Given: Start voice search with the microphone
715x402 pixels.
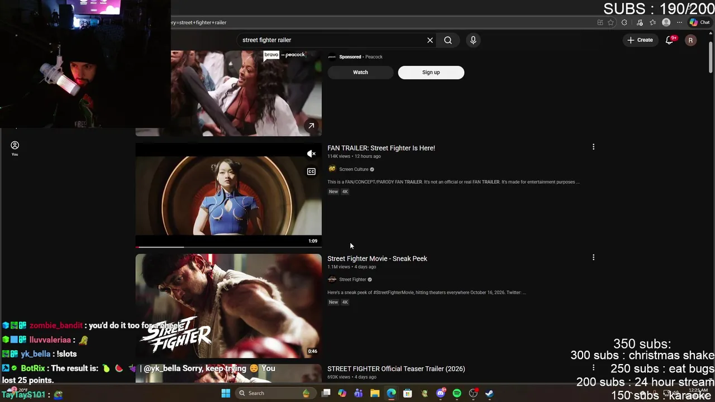Looking at the screenshot, I should (473, 40).
